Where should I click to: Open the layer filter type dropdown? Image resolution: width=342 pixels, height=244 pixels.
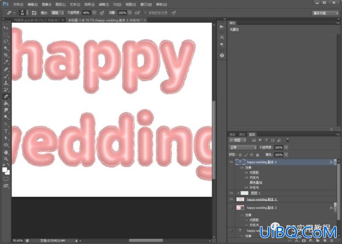[238, 140]
